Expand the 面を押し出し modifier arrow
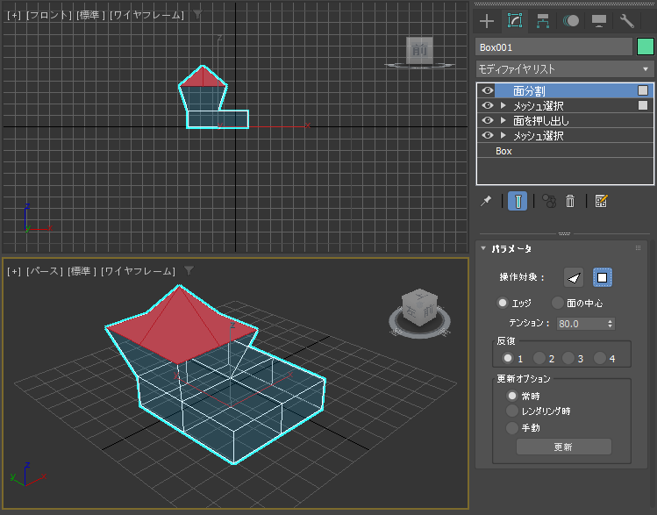 point(503,121)
